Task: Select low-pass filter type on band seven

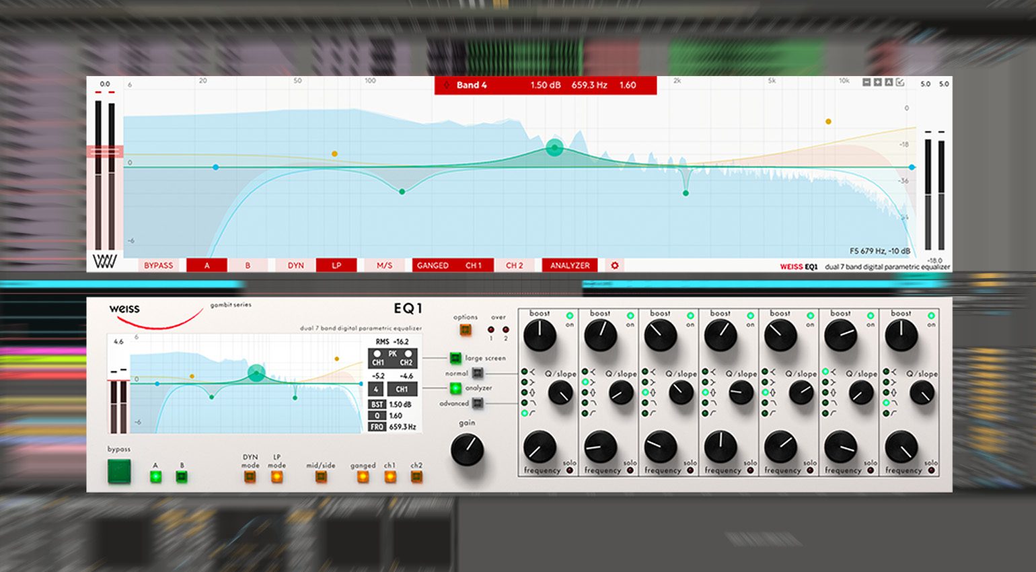Action: pyautogui.click(x=886, y=402)
